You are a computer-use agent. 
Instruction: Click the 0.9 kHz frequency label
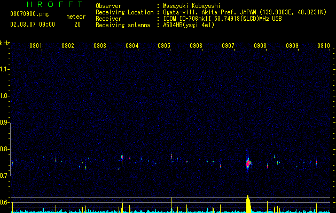[5, 122]
